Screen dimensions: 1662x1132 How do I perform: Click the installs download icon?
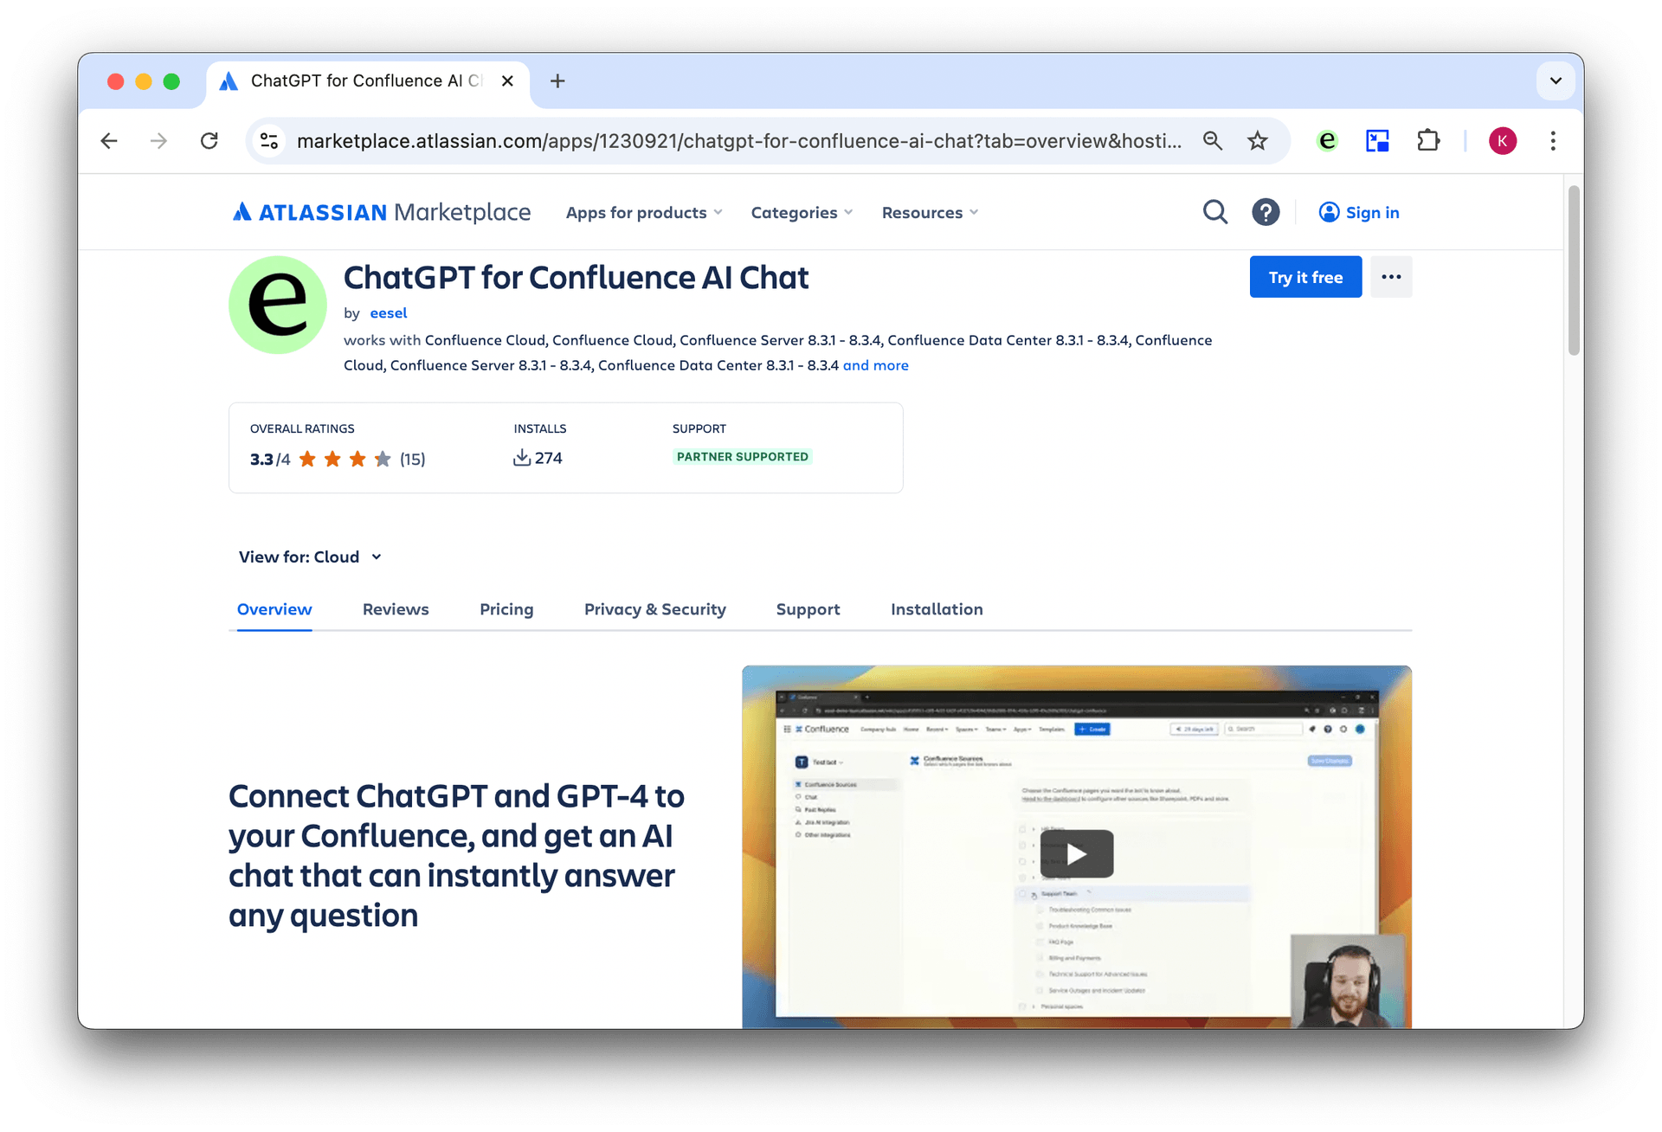[522, 458]
